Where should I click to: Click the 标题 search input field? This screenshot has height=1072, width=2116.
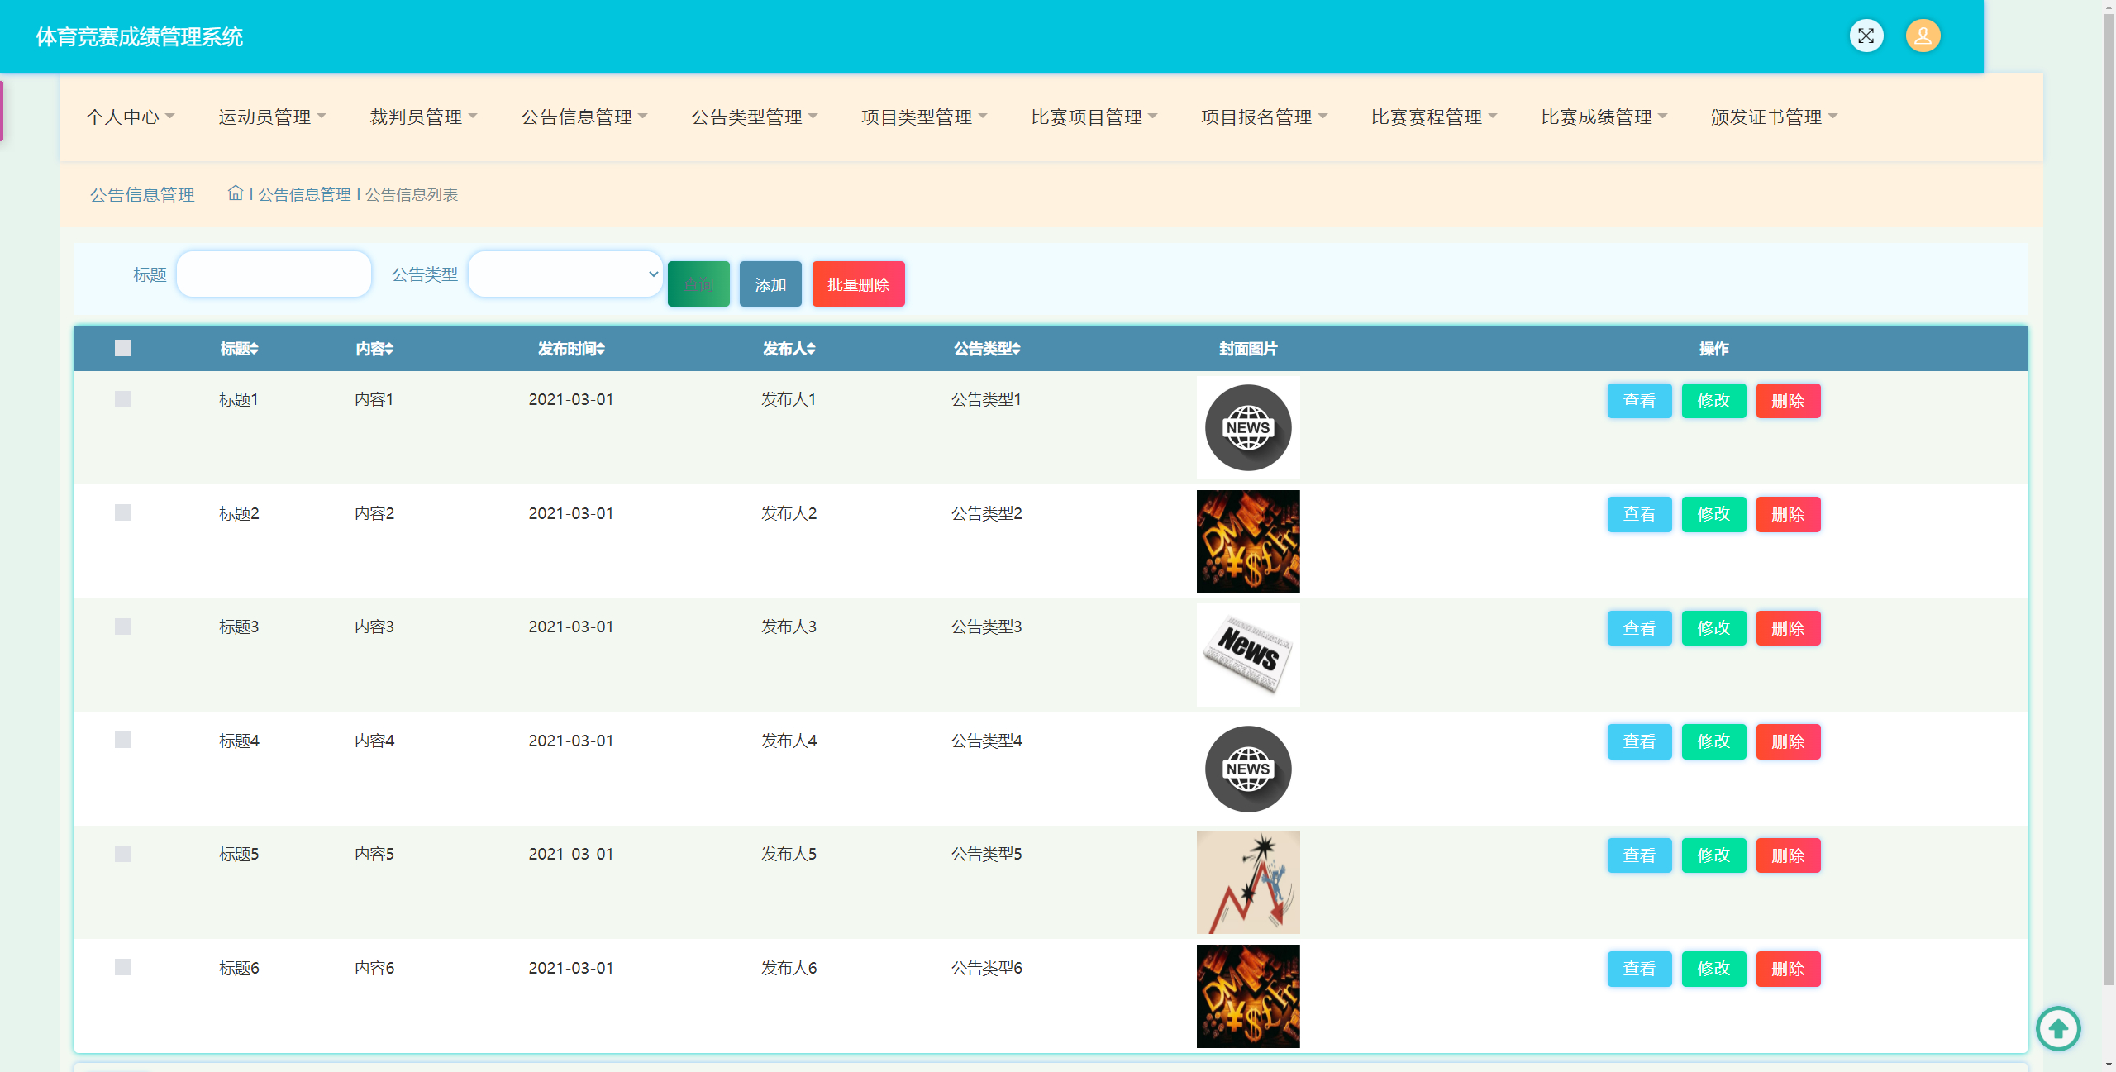click(x=274, y=274)
